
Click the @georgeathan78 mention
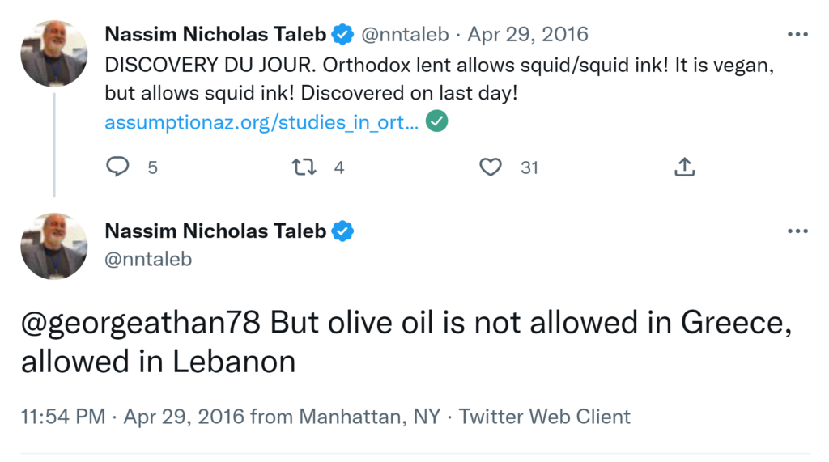(x=141, y=324)
